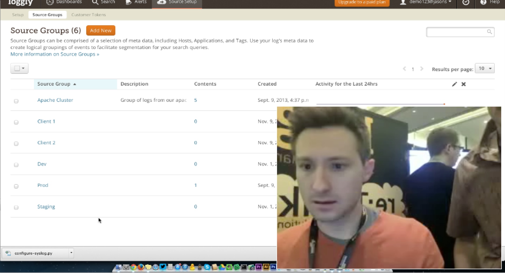Open Firefox from the dock
The width and height of the screenshot is (505, 273).
click(x=141, y=267)
